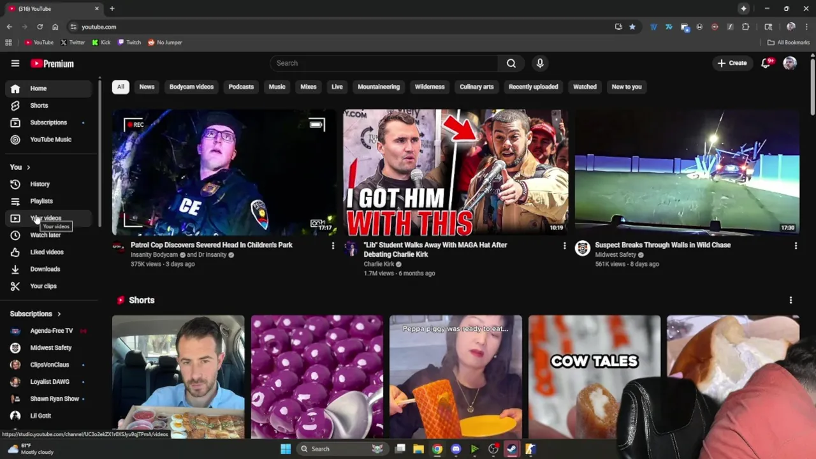This screenshot has height=459, width=816.
Task: Select the Recently uploaded chip
Action: [534, 87]
